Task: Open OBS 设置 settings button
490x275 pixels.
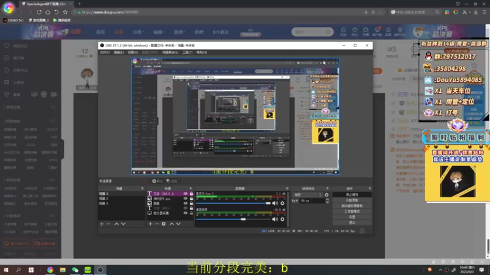Action: pyautogui.click(x=352, y=217)
